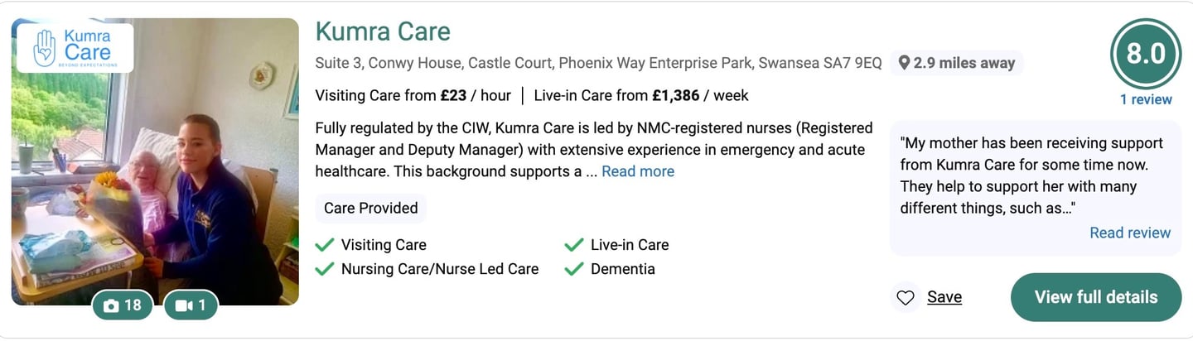
Task: Open the video camera badge
Action: 191,305
